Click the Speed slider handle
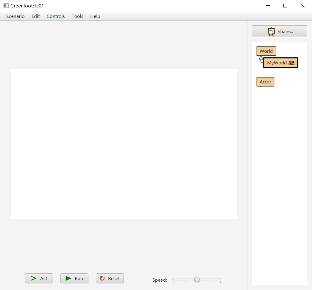The width and height of the screenshot is (312, 290). pyautogui.click(x=197, y=279)
